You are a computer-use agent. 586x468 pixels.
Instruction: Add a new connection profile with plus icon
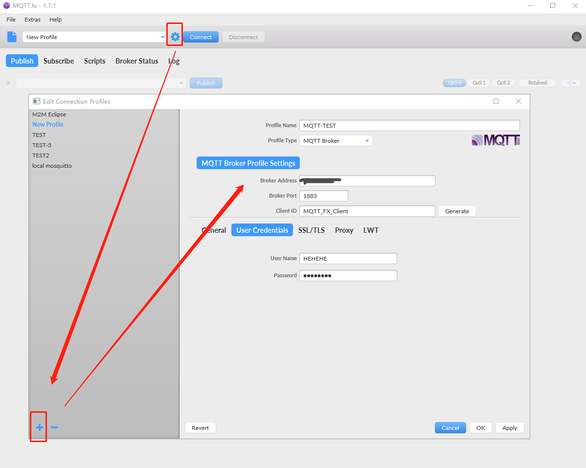click(39, 427)
